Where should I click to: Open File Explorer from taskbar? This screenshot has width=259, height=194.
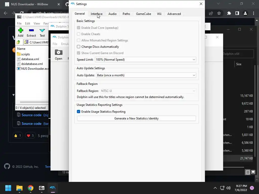pyautogui.click(x=19, y=188)
